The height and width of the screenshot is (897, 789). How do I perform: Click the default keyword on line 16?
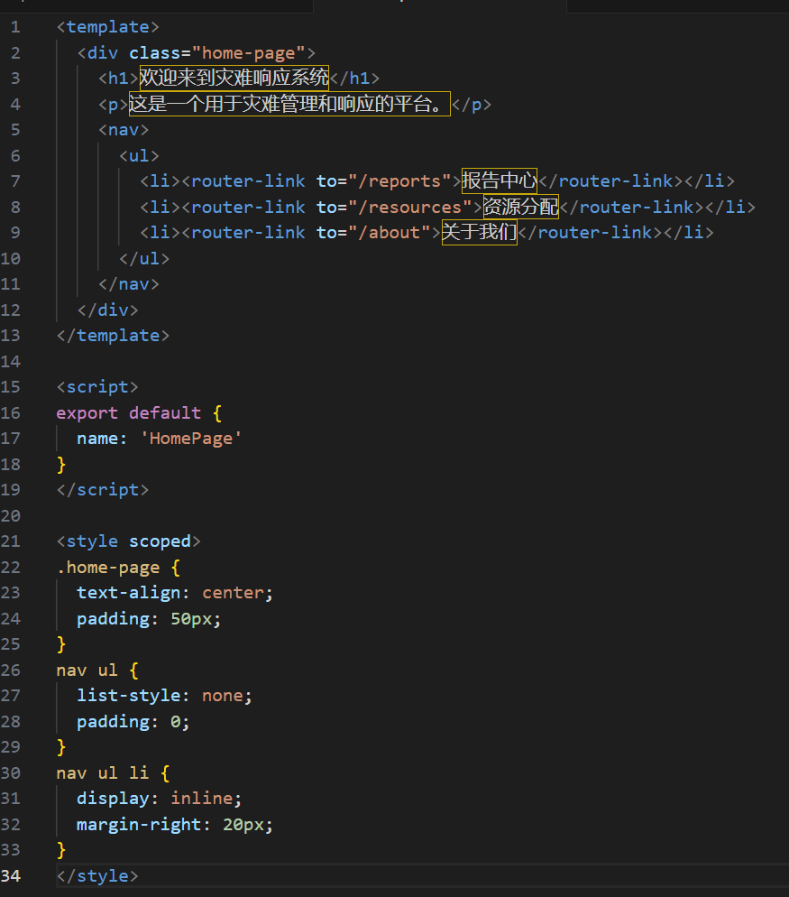click(x=165, y=413)
